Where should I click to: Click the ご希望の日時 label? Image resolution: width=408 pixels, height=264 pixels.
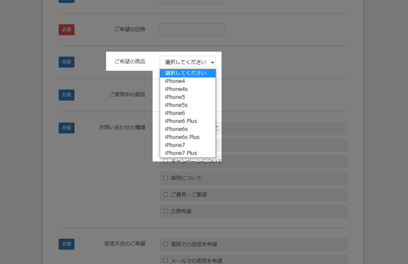coord(130,29)
